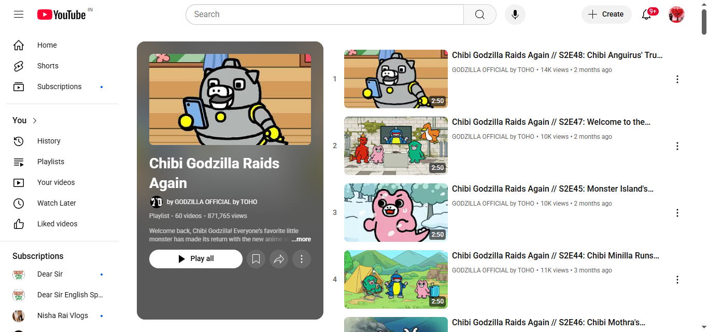
Task: Click the Chibi Godzilla Raids Again playlist title
Action: (x=215, y=173)
